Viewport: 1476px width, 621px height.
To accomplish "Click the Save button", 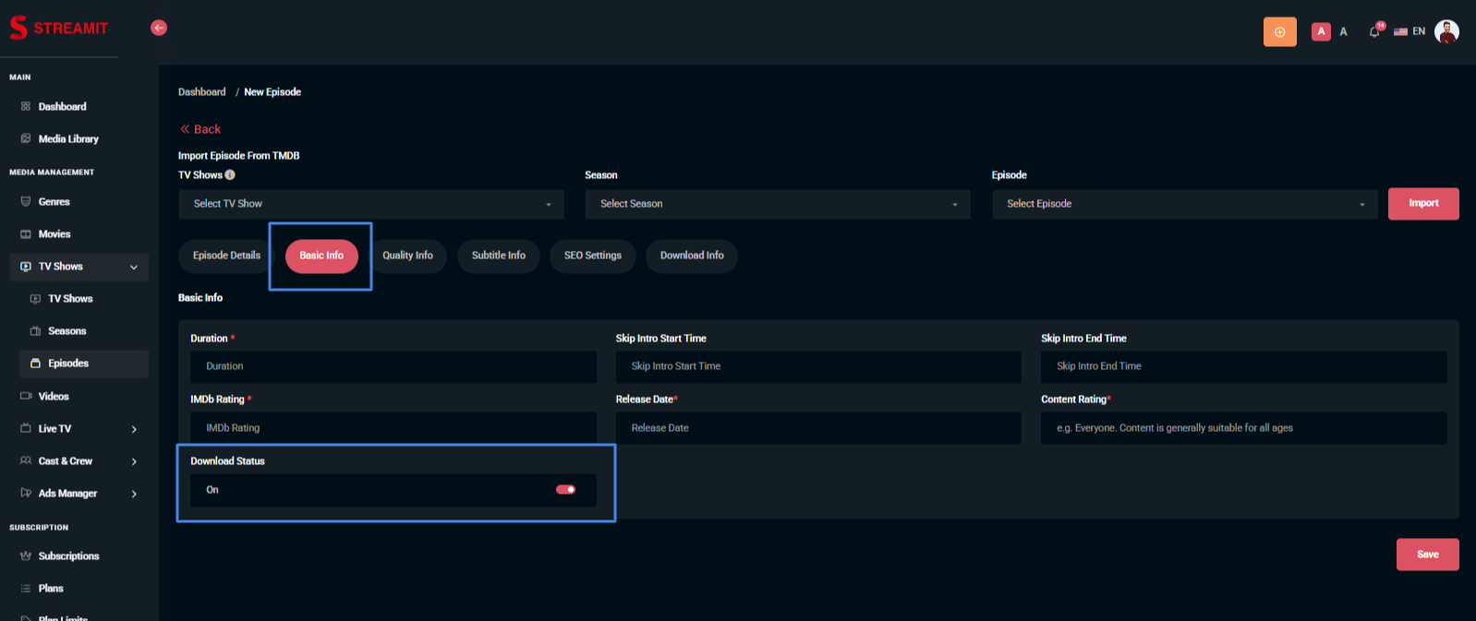I will coord(1427,555).
